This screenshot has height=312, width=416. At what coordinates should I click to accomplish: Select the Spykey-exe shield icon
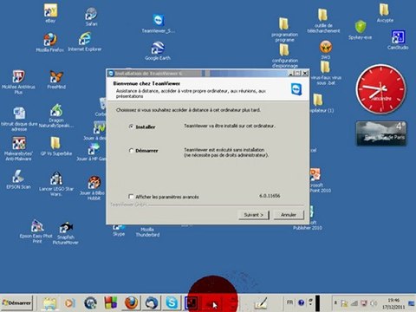[361, 29]
